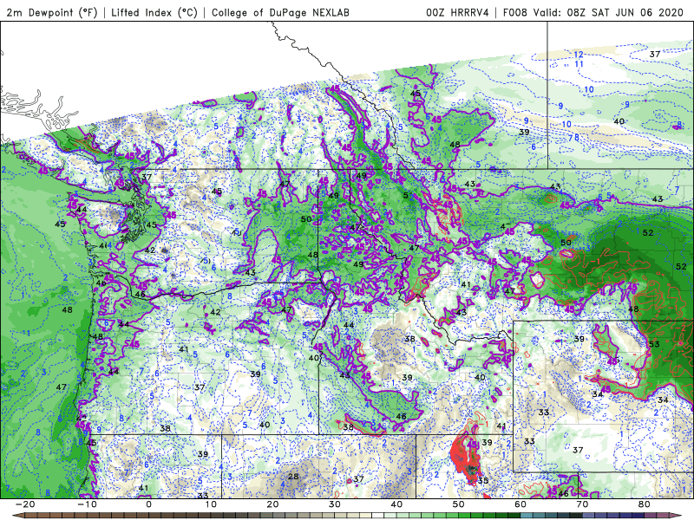This screenshot has height=520, width=694.
Task: Click the 20 tick label on color scale
Action: click(272, 504)
